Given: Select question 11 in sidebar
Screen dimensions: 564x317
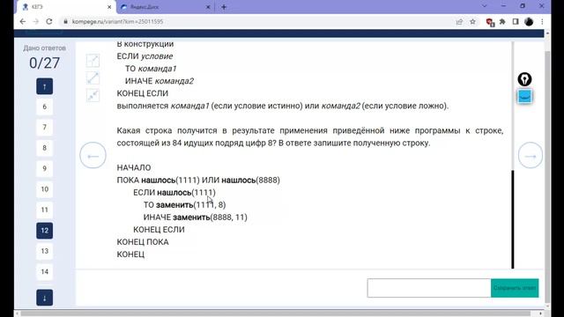Looking at the screenshot, I should [45, 210].
